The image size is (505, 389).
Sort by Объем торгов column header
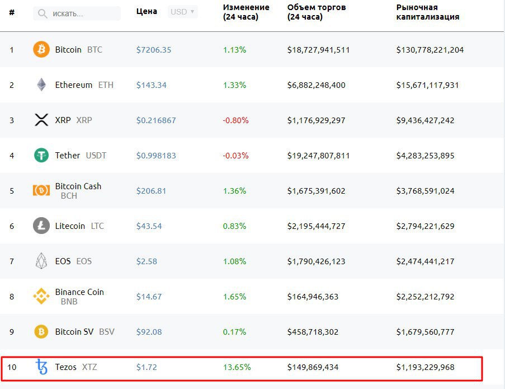pos(317,12)
